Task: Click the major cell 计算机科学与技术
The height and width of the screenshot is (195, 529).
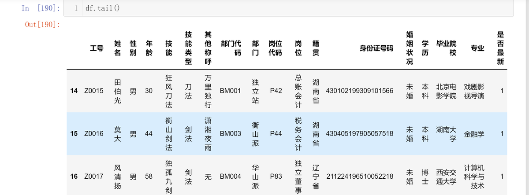Action: [474, 177]
